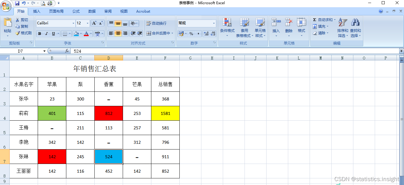Switch to the Acrobat tab
Screen dimensions: 404x185
point(143,11)
